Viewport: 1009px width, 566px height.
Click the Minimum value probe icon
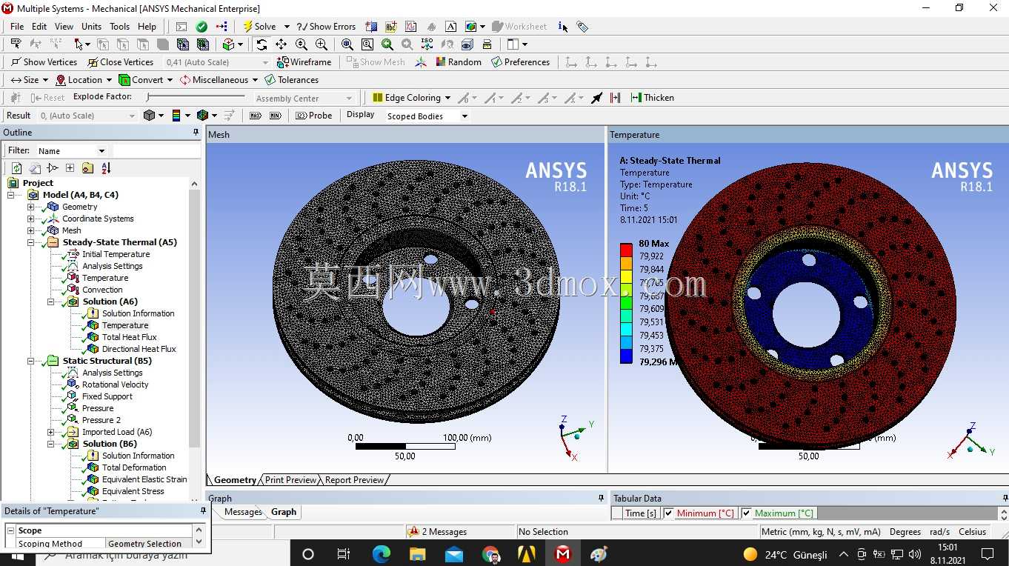(x=276, y=116)
